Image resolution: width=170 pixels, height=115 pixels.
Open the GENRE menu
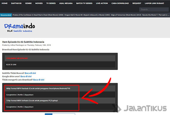click(28, 3)
